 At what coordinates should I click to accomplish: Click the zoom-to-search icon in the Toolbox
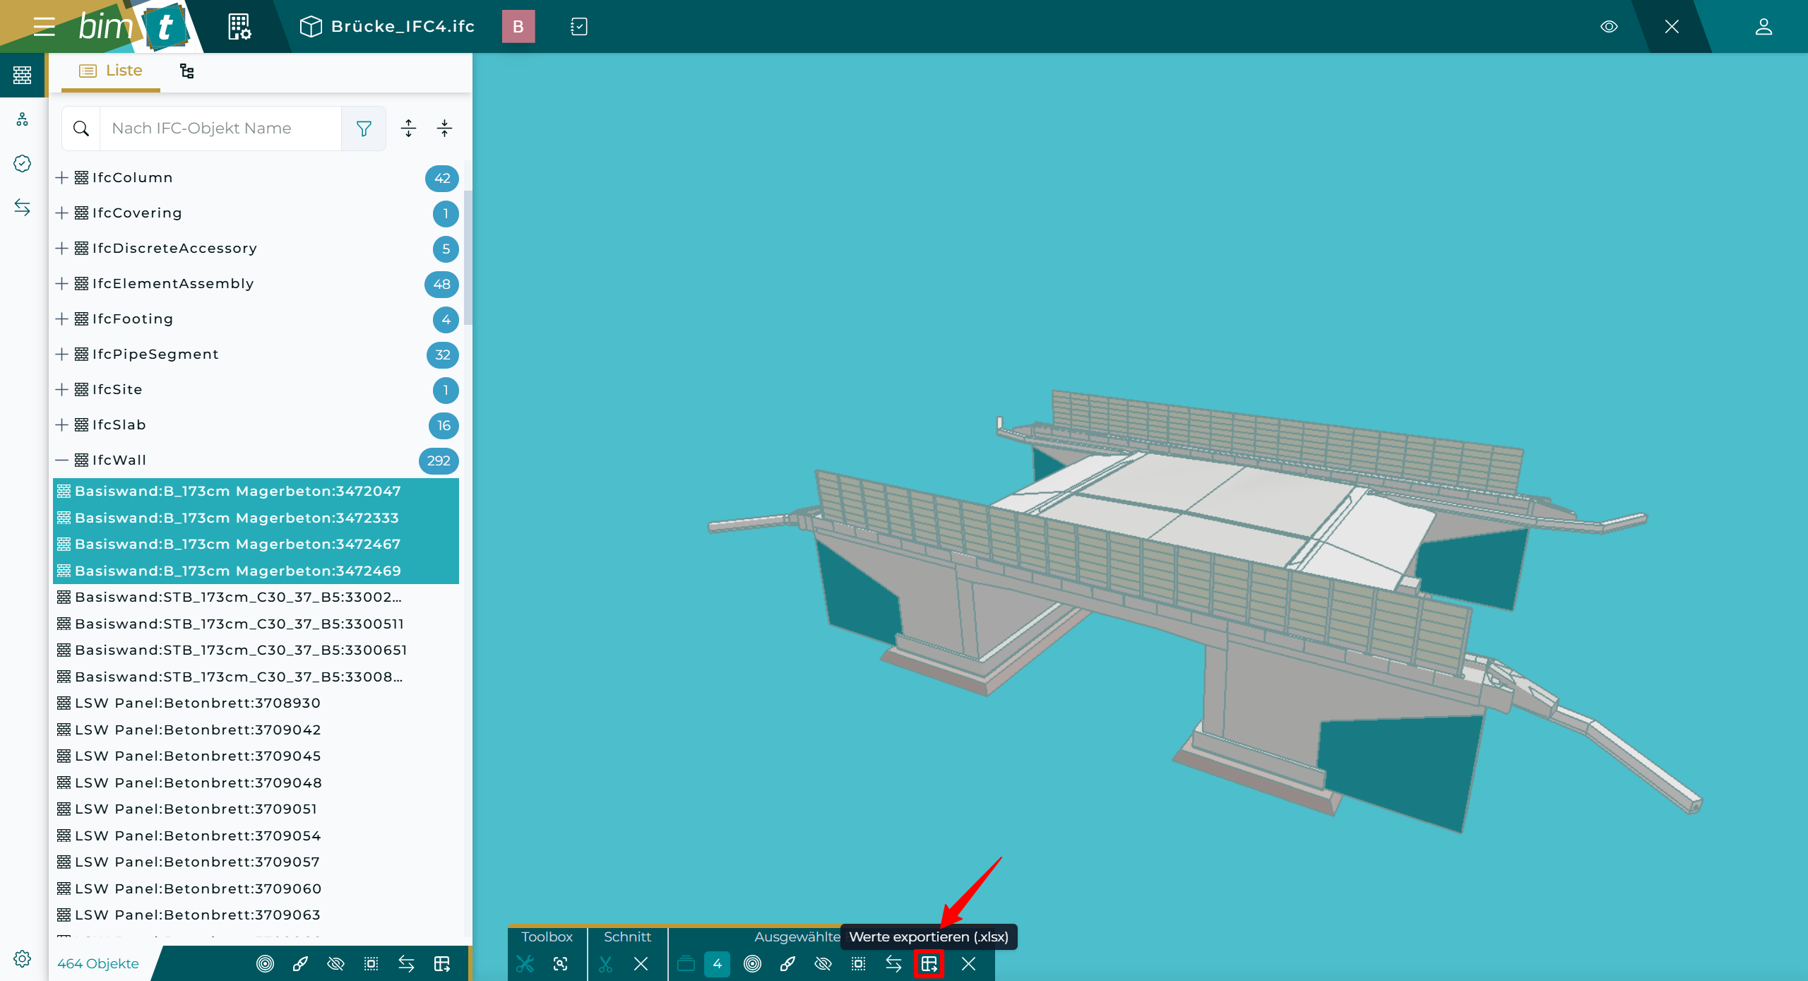point(561,963)
